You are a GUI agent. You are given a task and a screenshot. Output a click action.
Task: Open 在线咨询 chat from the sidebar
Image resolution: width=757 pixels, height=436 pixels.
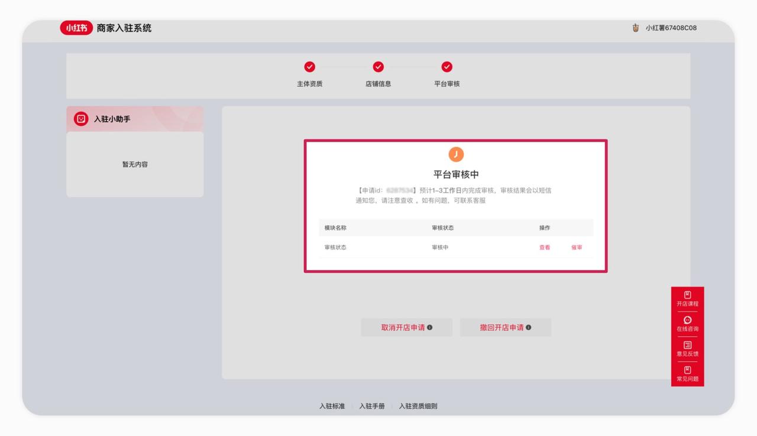[687, 324]
